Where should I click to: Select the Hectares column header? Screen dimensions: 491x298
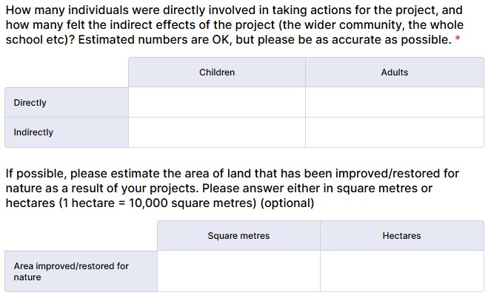point(401,236)
